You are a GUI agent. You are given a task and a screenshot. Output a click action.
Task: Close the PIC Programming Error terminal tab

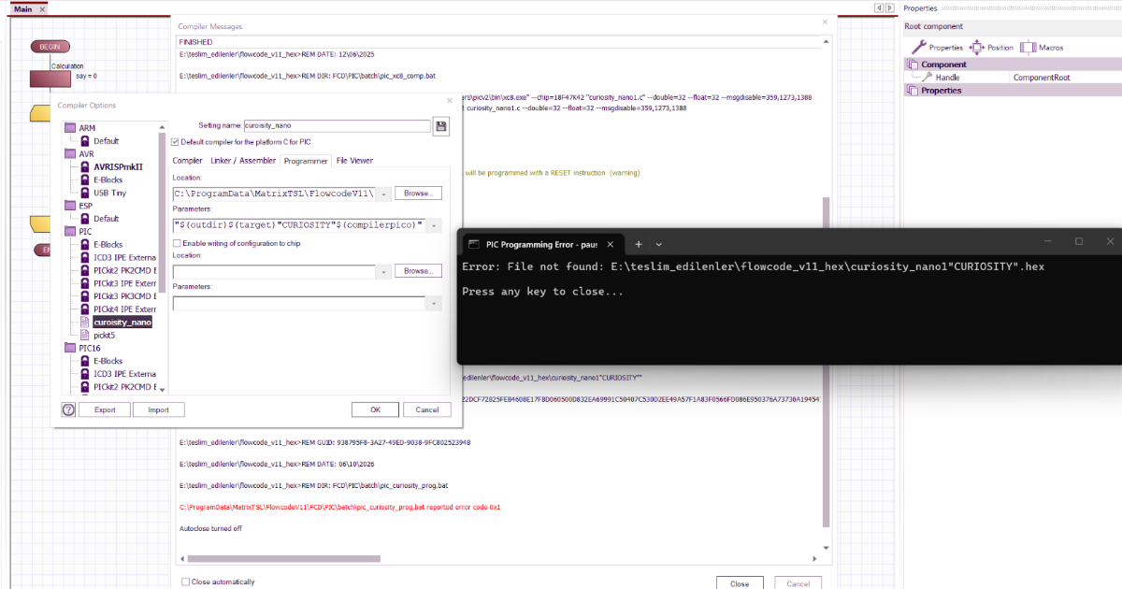point(610,244)
